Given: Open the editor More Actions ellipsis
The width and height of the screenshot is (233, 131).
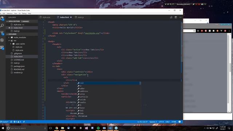Looking at the screenshot, I should pyautogui.click(x=181, y=17).
